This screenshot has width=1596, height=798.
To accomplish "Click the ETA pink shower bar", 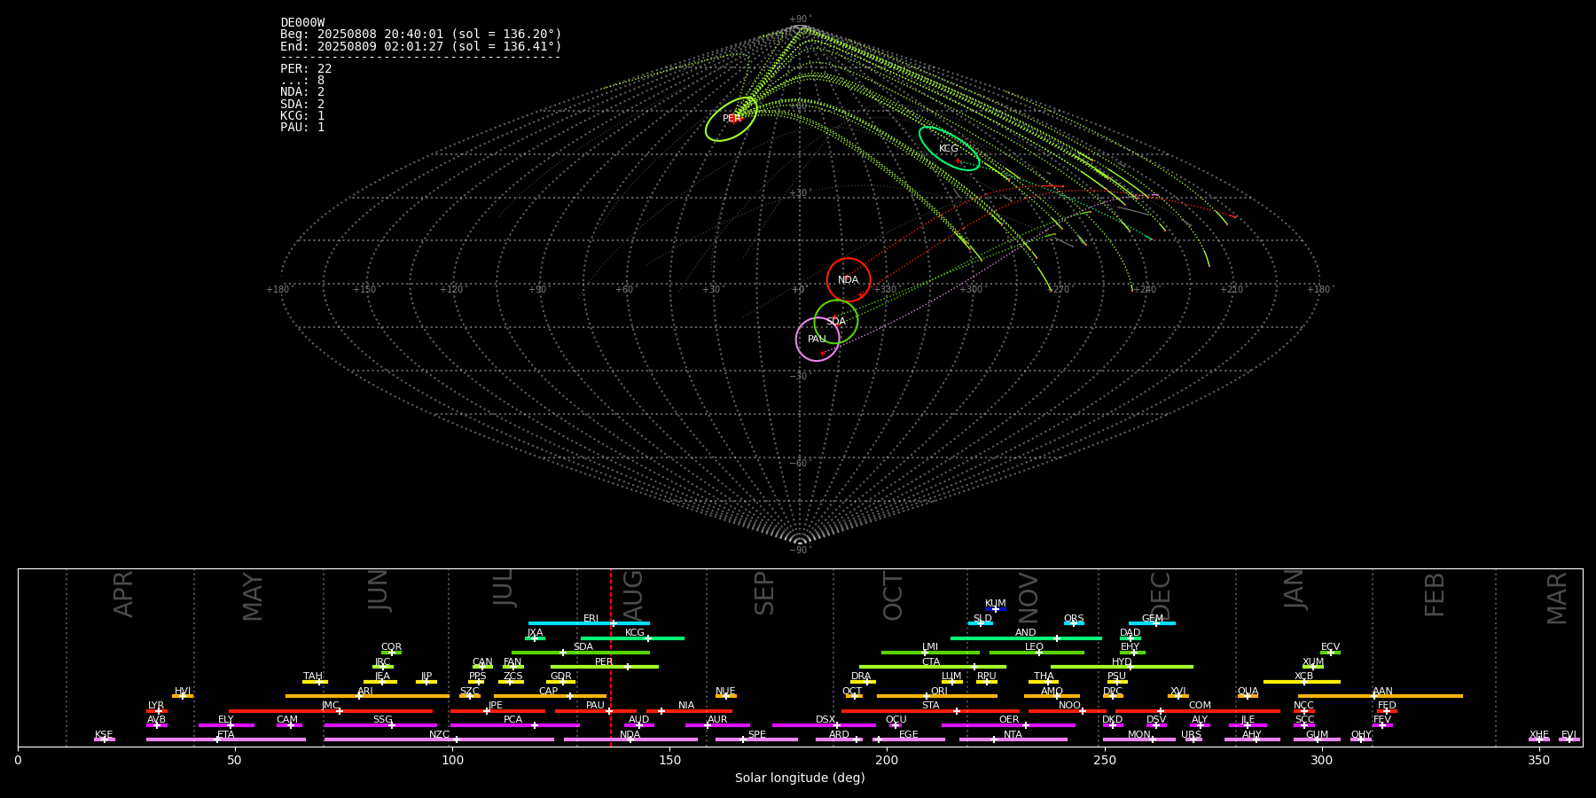I will pyautogui.click(x=226, y=739).
